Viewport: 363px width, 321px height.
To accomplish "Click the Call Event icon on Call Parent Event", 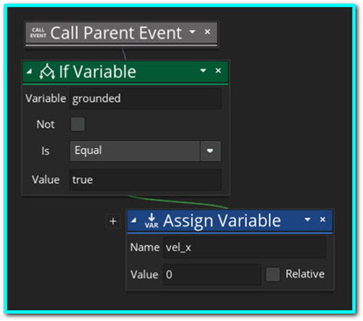I will click(x=38, y=33).
